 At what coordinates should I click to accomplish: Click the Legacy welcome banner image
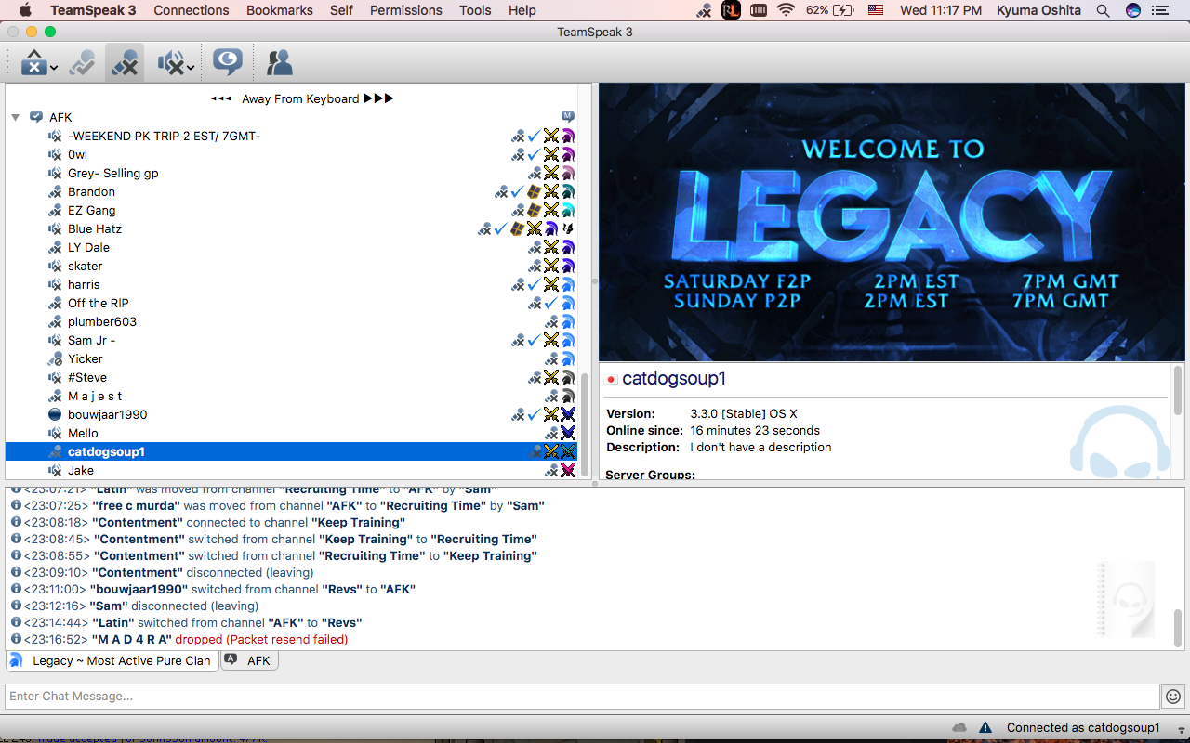click(892, 223)
